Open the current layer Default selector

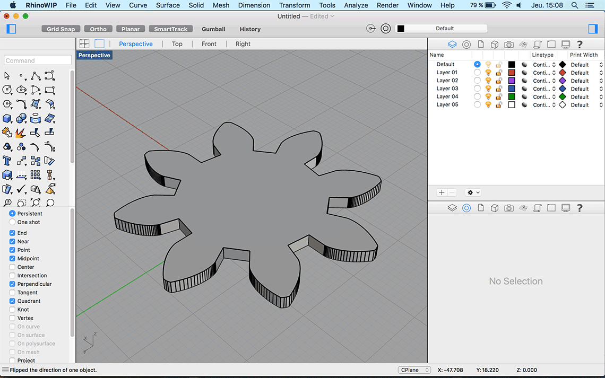(x=442, y=29)
